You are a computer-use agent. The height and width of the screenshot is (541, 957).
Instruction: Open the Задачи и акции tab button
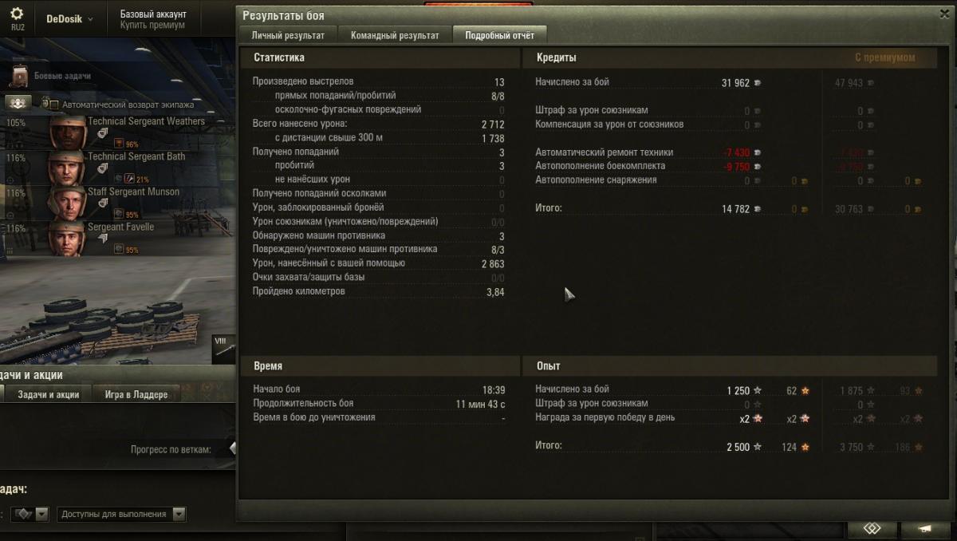click(48, 394)
